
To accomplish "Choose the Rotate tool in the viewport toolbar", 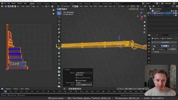I will [x=59, y=25].
